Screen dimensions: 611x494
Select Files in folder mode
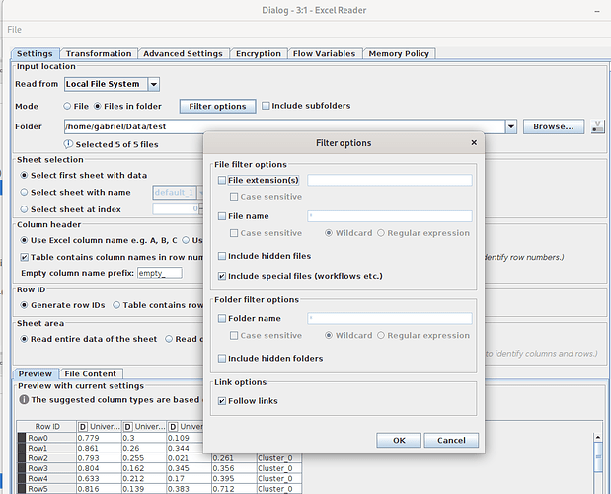pos(98,106)
